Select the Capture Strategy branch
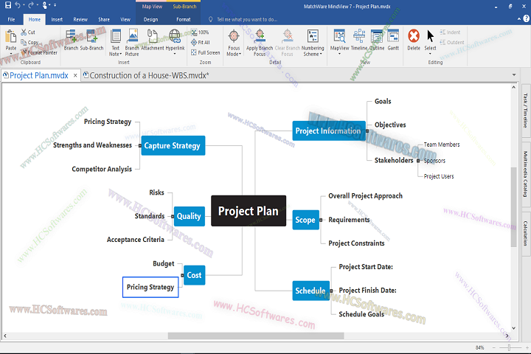The height and width of the screenshot is (354, 531). 173,146
